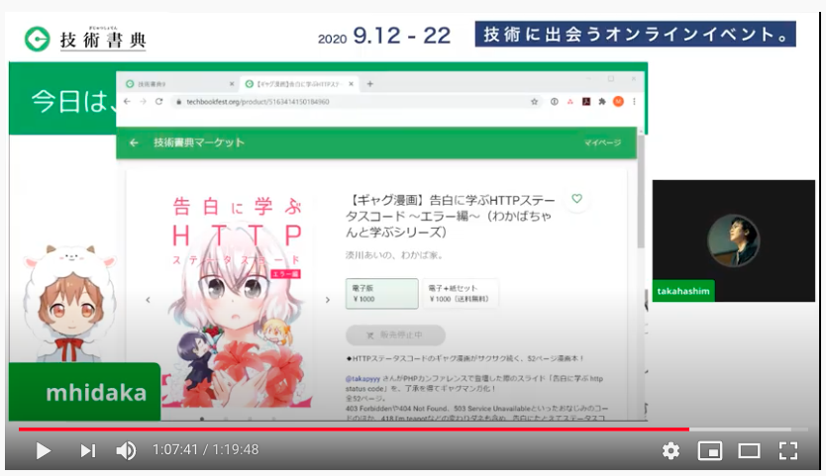
Task: Click the 技術書典 logo
Action: 85,39
